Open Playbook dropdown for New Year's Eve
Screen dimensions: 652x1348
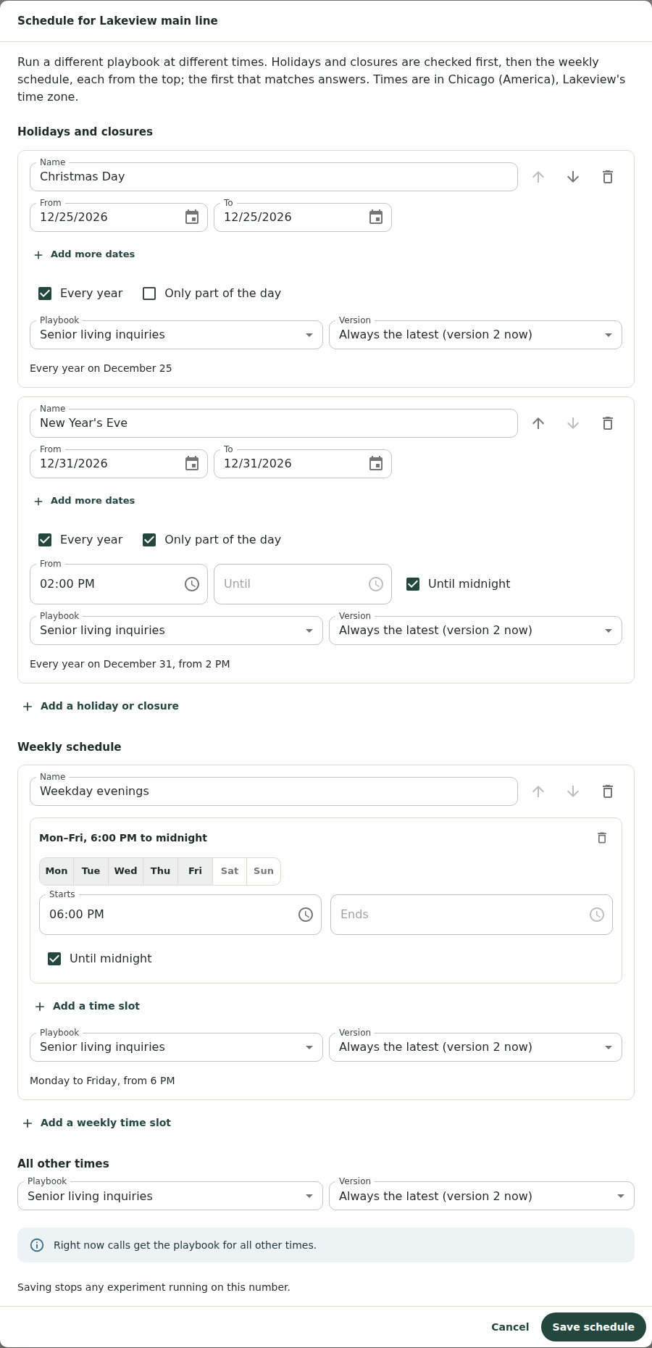point(176,631)
